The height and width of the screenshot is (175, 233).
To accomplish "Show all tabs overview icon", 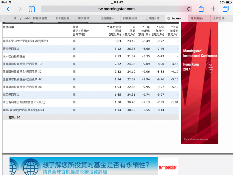I will [226, 9].
